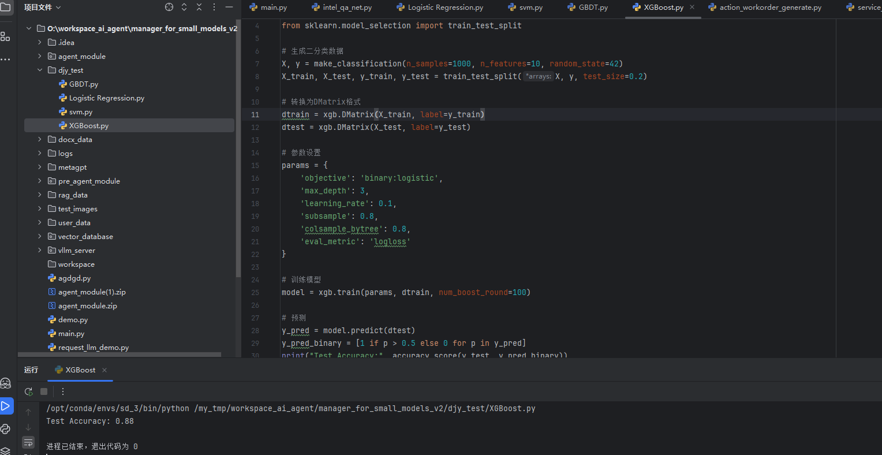Activate the Run tool window sidebar icon
The image size is (882, 455).
click(x=7, y=406)
